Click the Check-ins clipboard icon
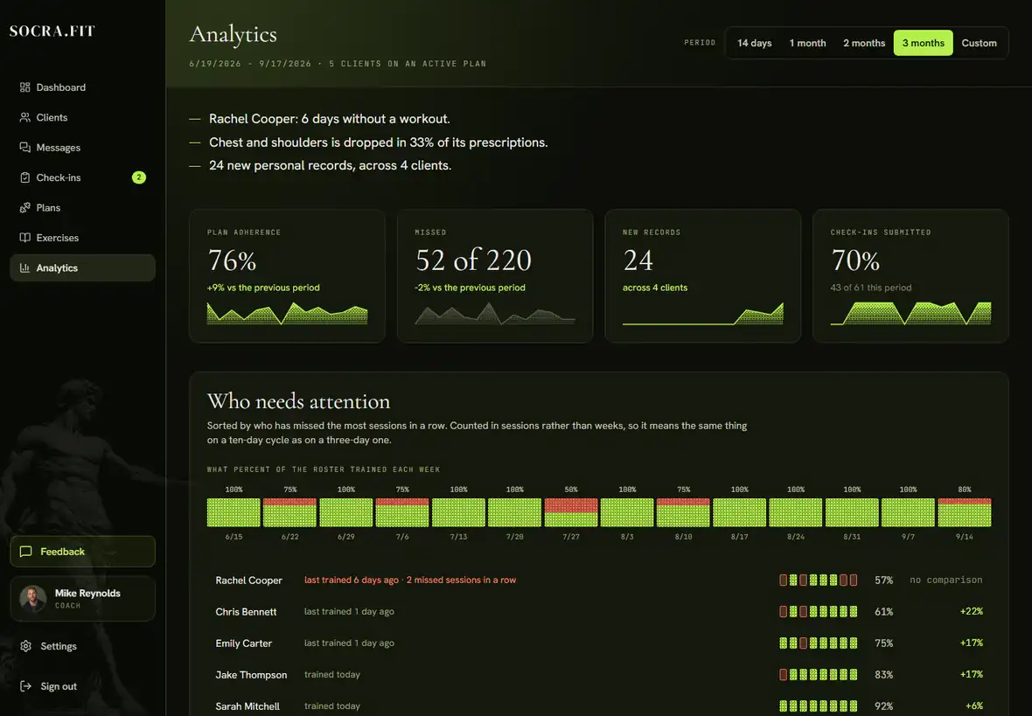This screenshot has width=1032, height=716. pyautogui.click(x=25, y=177)
